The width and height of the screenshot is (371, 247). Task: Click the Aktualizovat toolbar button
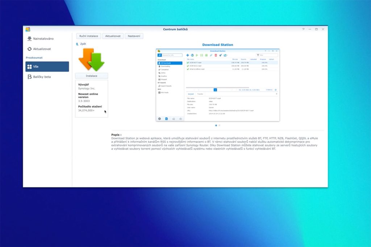tap(113, 36)
